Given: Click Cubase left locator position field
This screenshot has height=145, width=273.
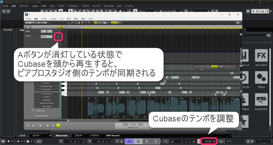Looking at the screenshot, I should coord(74,142).
